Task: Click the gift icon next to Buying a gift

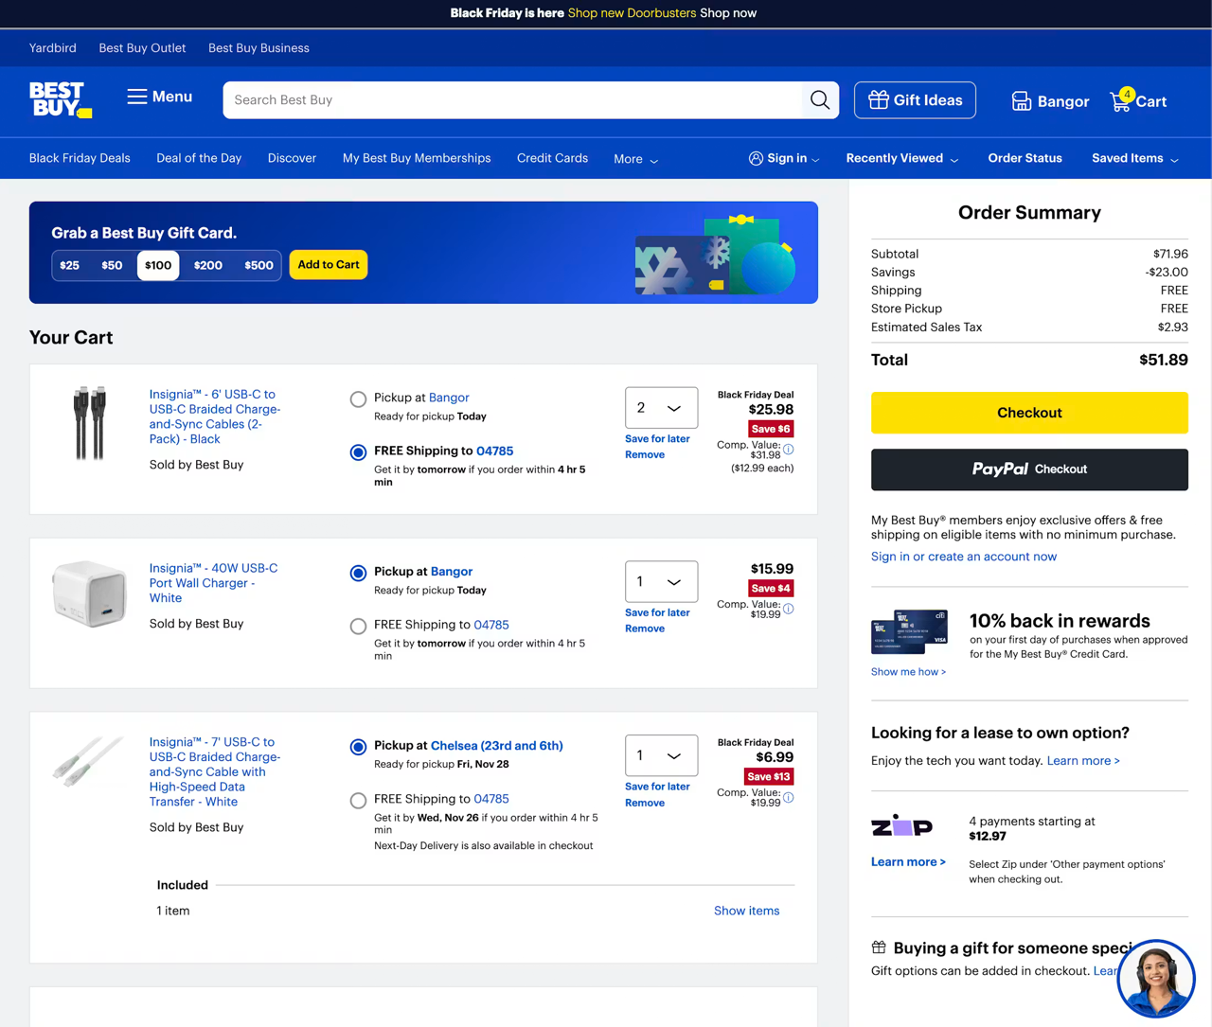Action: tap(879, 947)
